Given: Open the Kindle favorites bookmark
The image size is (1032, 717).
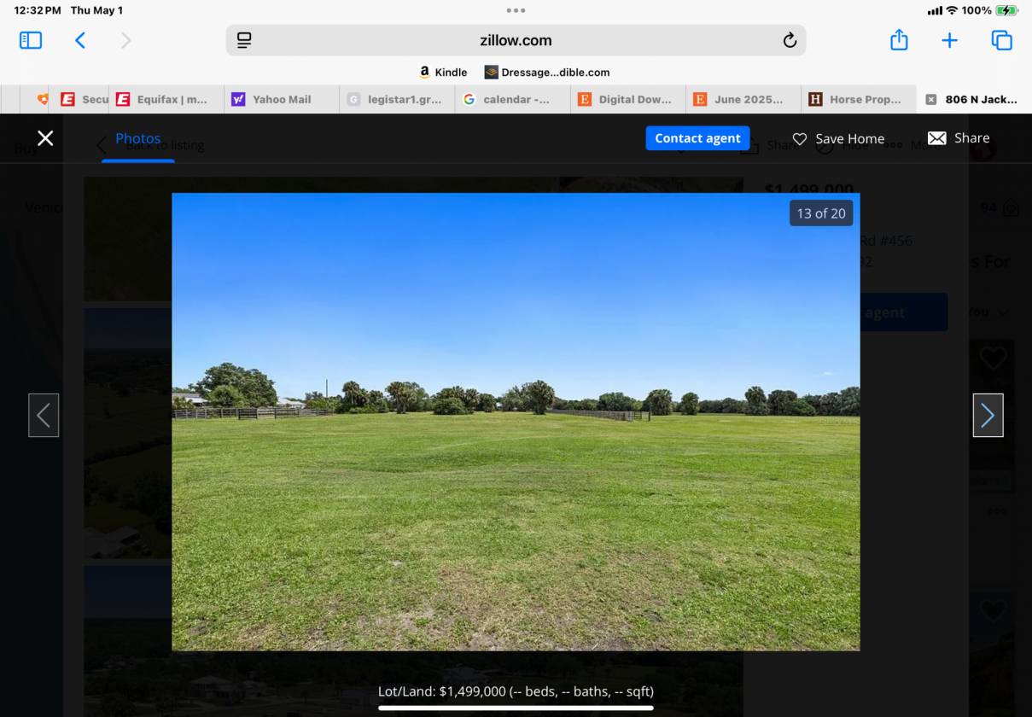Looking at the screenshot, I should point(444,73).
